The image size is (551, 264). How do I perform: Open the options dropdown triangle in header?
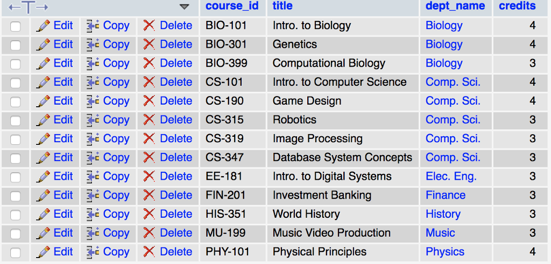click(x=184, y=6)
